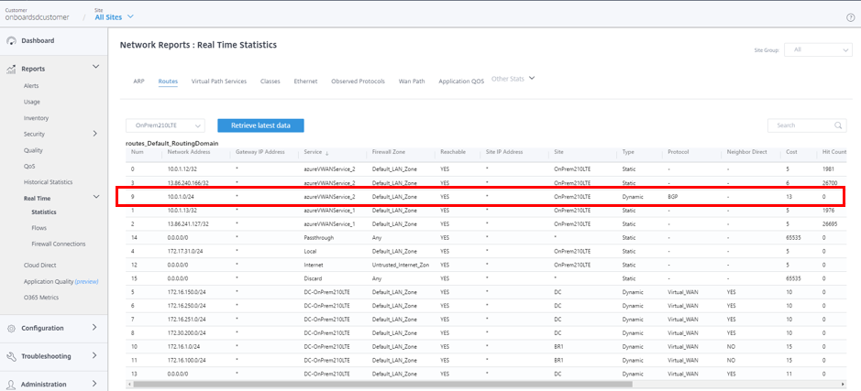This screenshot has width=861, height=391.
Task: Open the help question mark icon
Action: point(851,17)
